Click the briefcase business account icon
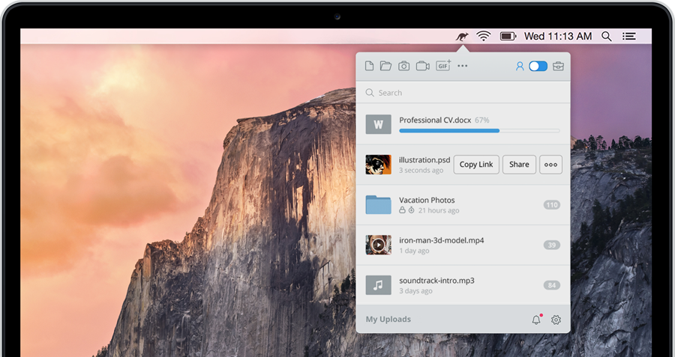The width and height of the screenshot is (675, 357). point(558,66)
